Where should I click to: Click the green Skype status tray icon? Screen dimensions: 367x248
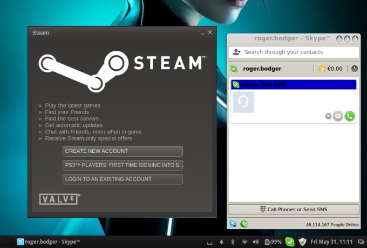[x=290, y=242]
